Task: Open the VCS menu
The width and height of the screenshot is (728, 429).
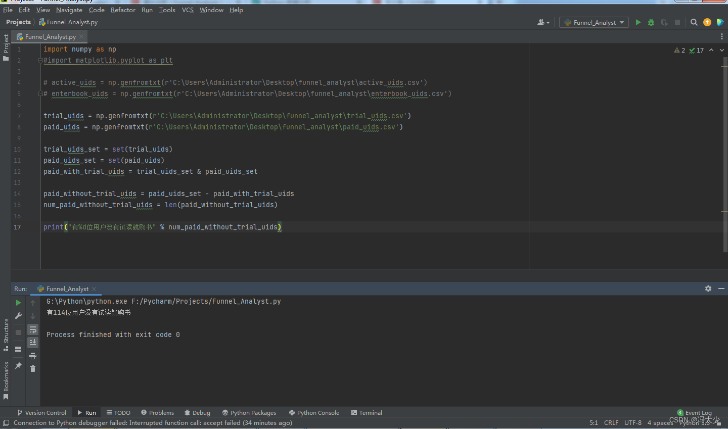Action: (188, 10)
